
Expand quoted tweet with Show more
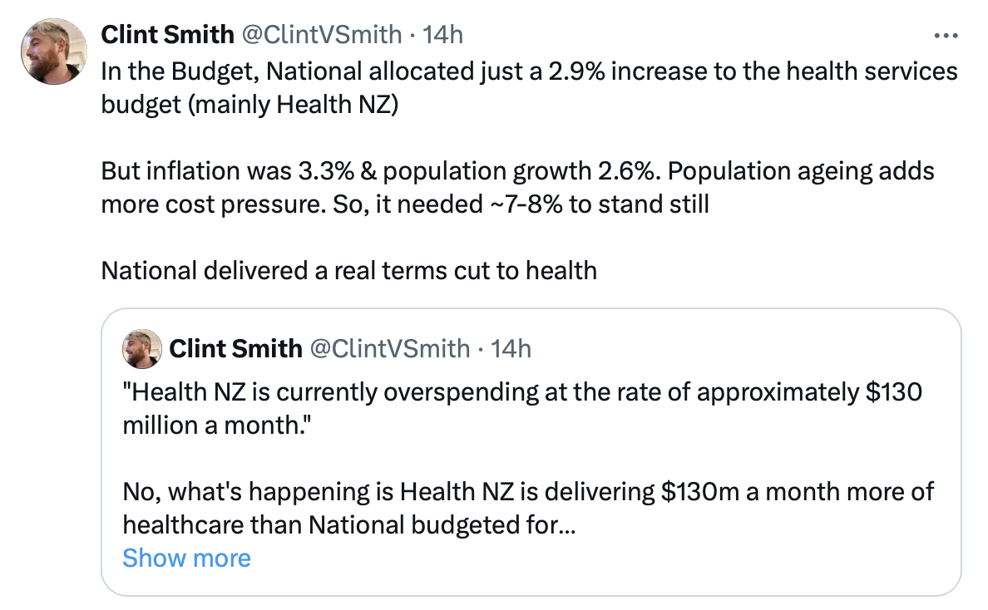(x=186, y=558)
